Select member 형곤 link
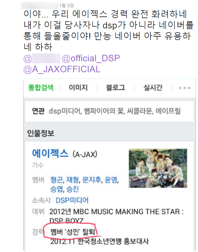The height and width of the screenshot is (252, 198). (x=57, y=180)
